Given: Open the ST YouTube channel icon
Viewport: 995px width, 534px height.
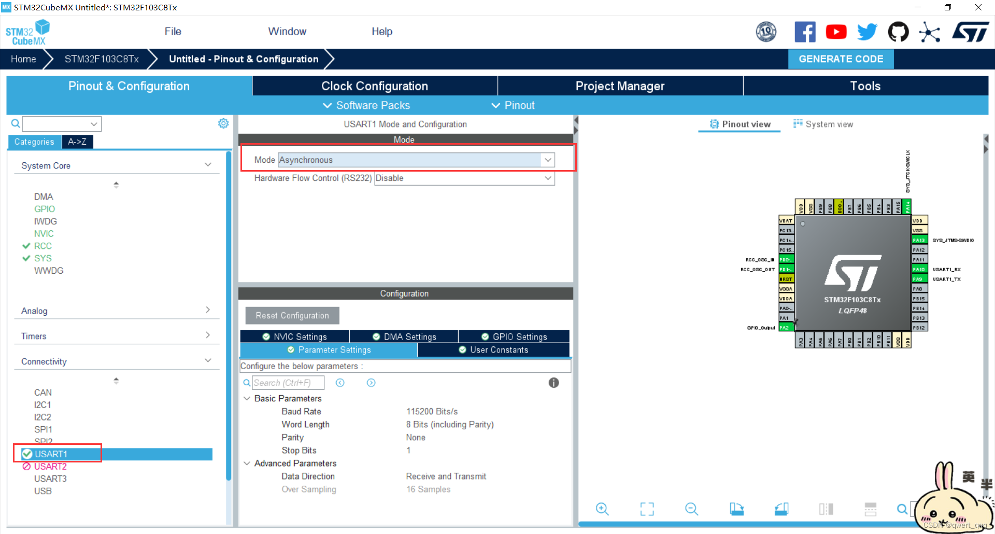Looking at the screenshot, I should pos(836,32).
